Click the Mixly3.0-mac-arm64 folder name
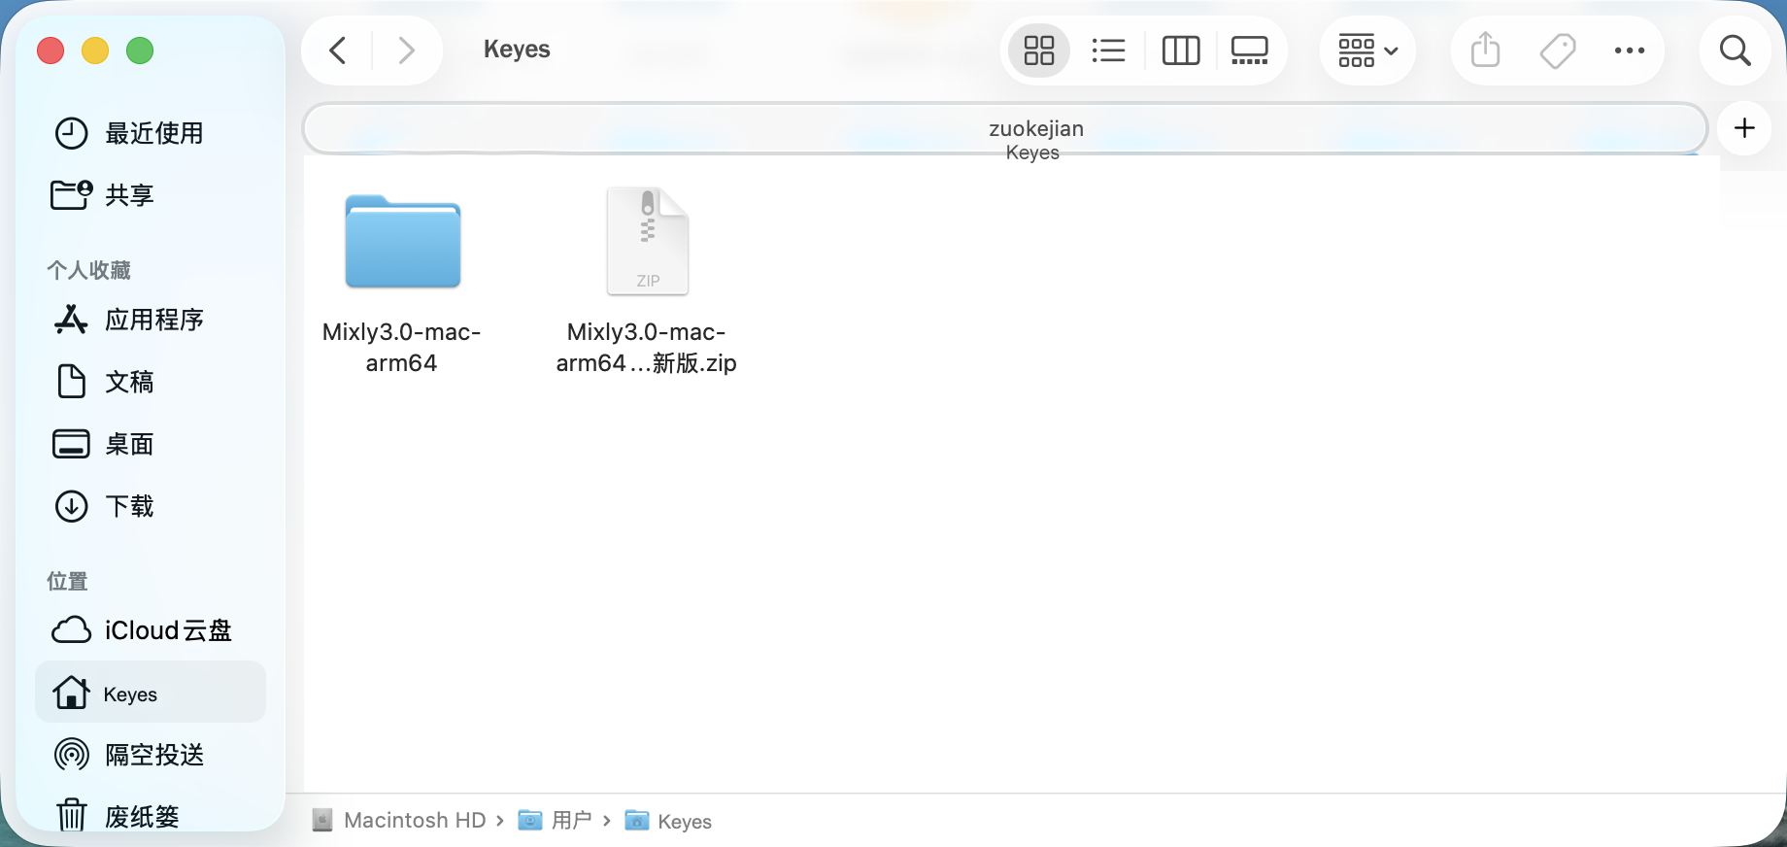The image size is (1787, 847). click(x=401, y=348)
